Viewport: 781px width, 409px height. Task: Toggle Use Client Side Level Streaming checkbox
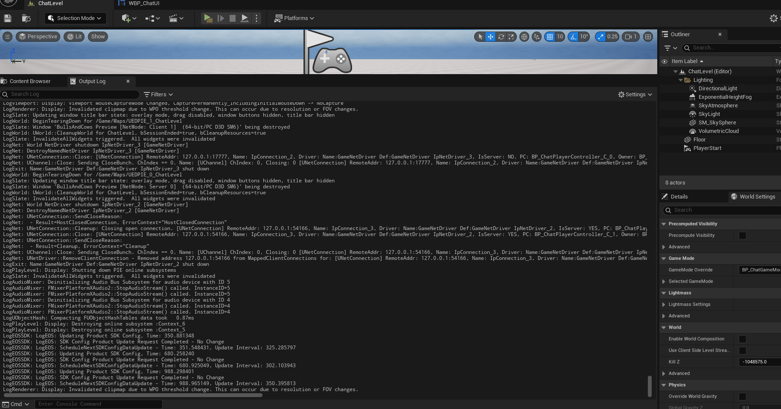pos(743,351)
